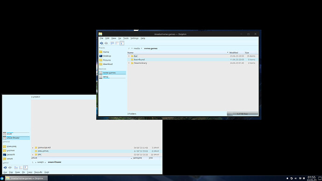Open breadcrumb arrow after root slash
This screenshot has width=322, height=181.
pyautogui.click(x=132, y=49)
